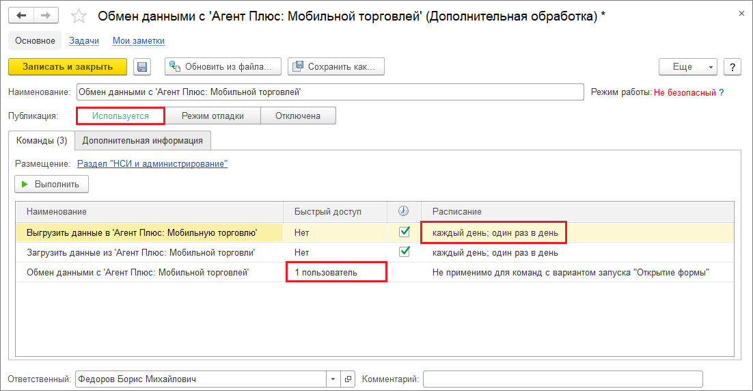
Task: Close the form with the X
Action: [x=741, y=14]
